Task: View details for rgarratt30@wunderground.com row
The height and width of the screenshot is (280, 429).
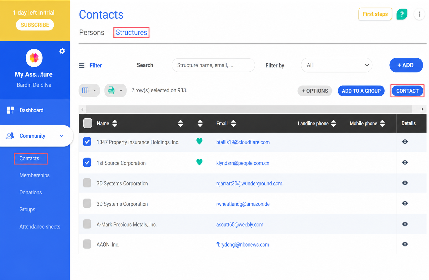Action: point(405,183)
